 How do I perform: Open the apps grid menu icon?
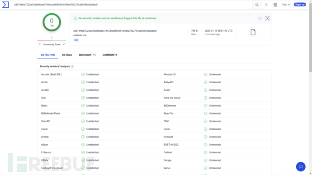[x=275, y=5]
